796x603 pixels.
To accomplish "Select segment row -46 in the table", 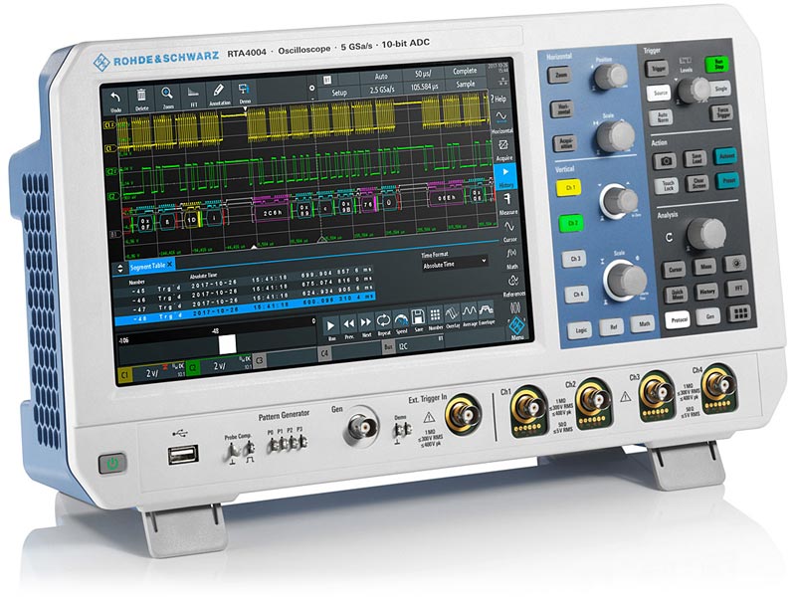I will pos(244,292).
